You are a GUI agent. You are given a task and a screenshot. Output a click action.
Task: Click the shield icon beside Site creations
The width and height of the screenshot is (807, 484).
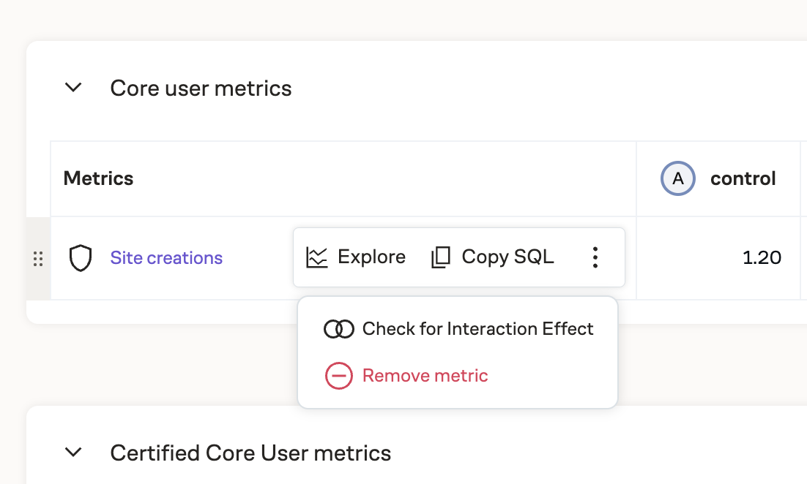click(80, 258)
